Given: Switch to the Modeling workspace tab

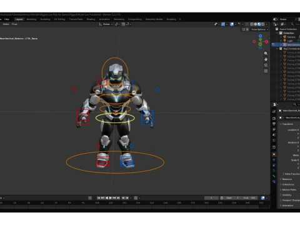Looking at the screenshot, I should pyautogui.click(x=31, y=19).
